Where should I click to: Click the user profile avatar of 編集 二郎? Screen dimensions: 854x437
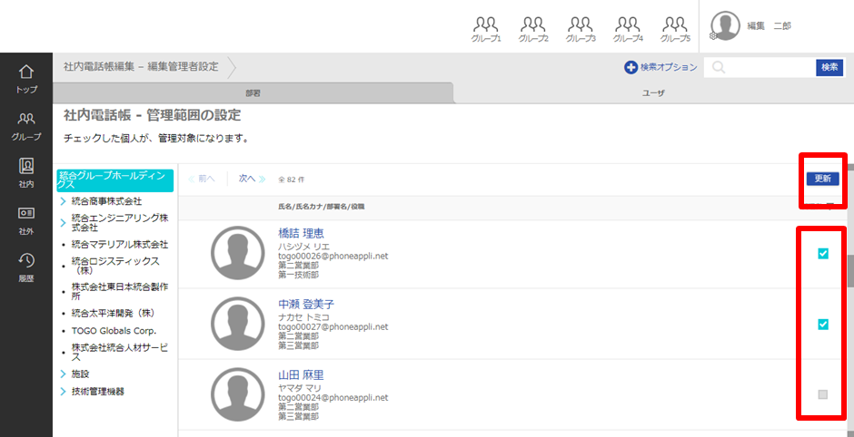(725, 25)
